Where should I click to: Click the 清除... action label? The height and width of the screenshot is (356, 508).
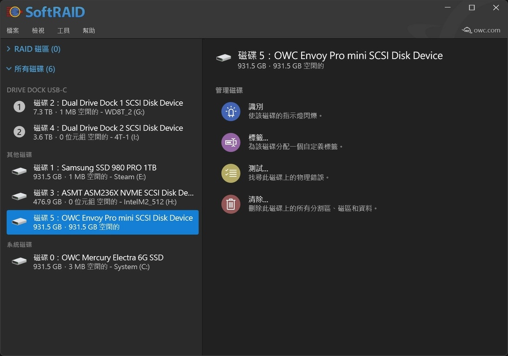click(x=258, y=199)
